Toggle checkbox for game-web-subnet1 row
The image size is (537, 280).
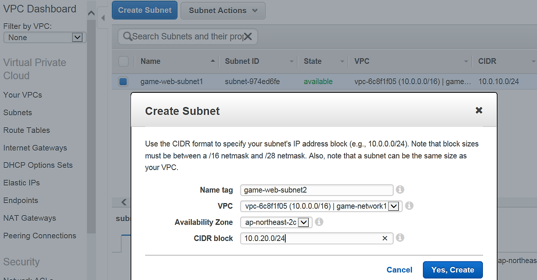click(123, 81)
